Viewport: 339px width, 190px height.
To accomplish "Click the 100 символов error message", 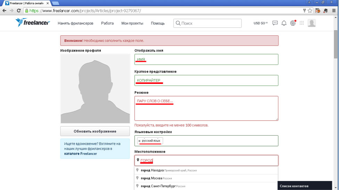I will click(x=171, y=125).
